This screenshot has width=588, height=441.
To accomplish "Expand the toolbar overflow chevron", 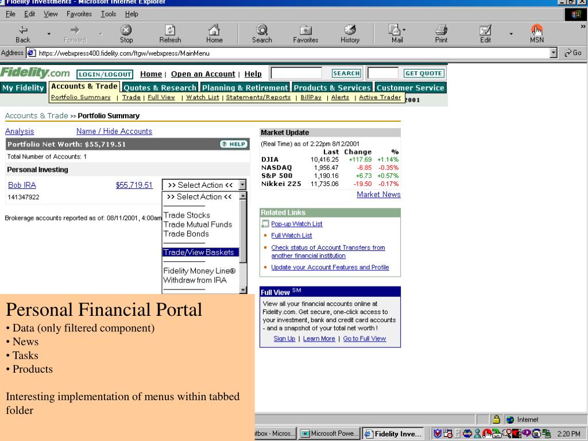I will (583, 26).
